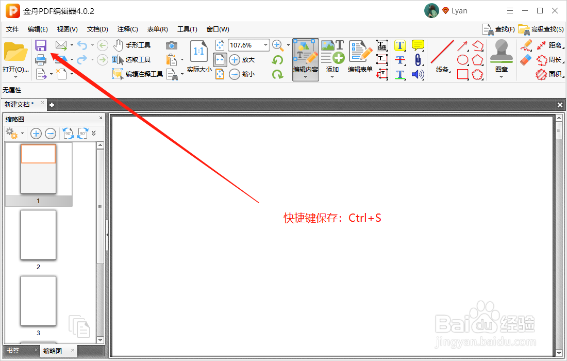The height and width of the screenshot is (361, 567).
Task: Select the Eraser tool
Action: pyautogui.click(x=526, y=60)
